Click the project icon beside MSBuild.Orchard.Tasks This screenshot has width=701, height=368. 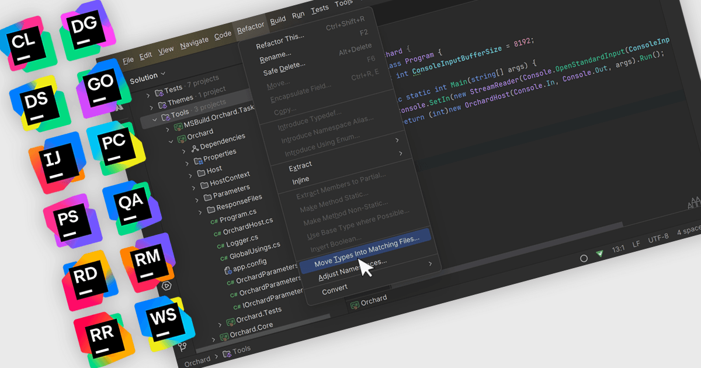click(x=178, y=127)
